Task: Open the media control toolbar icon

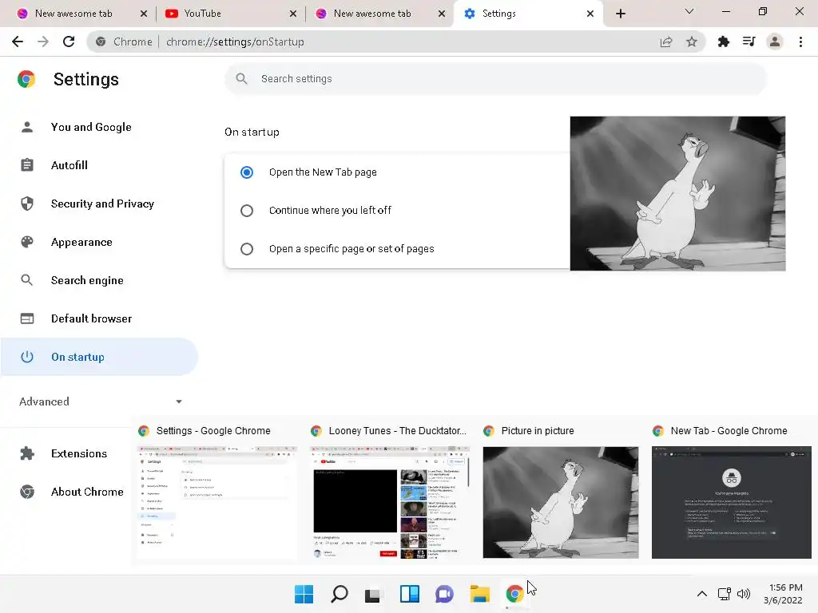Action: point(749,42)
